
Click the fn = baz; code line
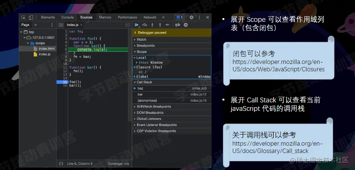[82, 57]
